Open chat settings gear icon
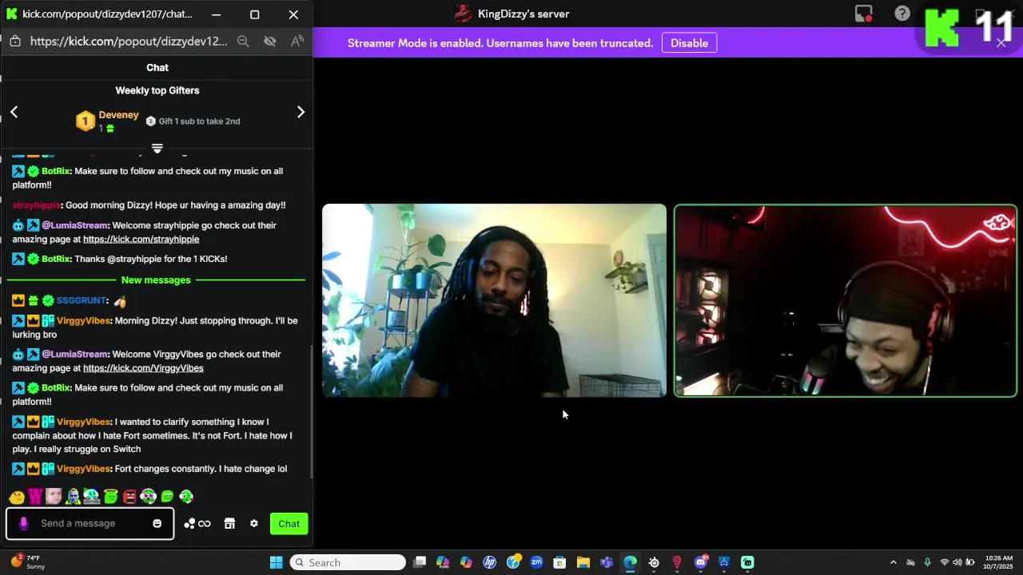This screenshot has height=575, width=1023. coord(254,524)
